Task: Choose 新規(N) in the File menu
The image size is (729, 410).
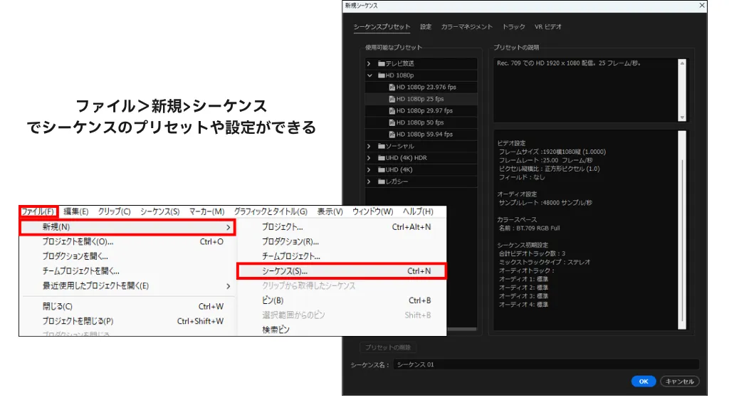Action: point(128,227)
